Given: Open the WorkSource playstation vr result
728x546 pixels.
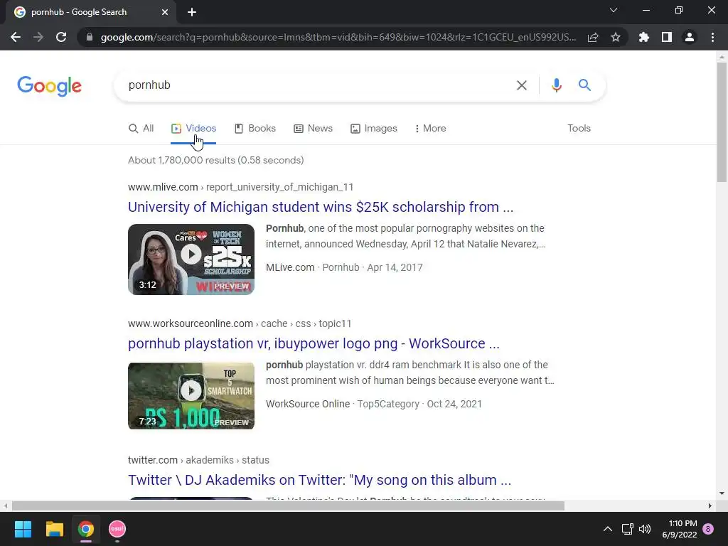Looking at the screenshot, I should [314, 343].
